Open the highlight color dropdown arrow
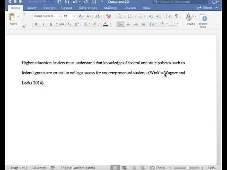Viewport: 227px width, 170px height. (100, 24)
